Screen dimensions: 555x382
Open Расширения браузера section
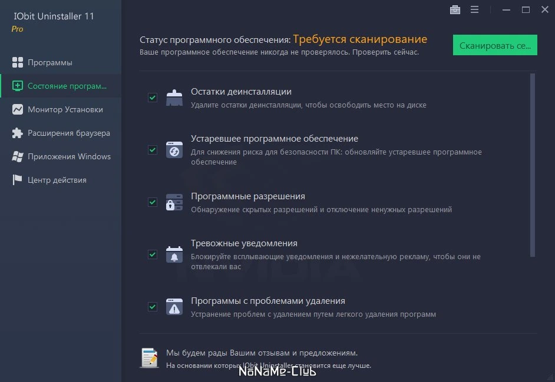(61, 133)
